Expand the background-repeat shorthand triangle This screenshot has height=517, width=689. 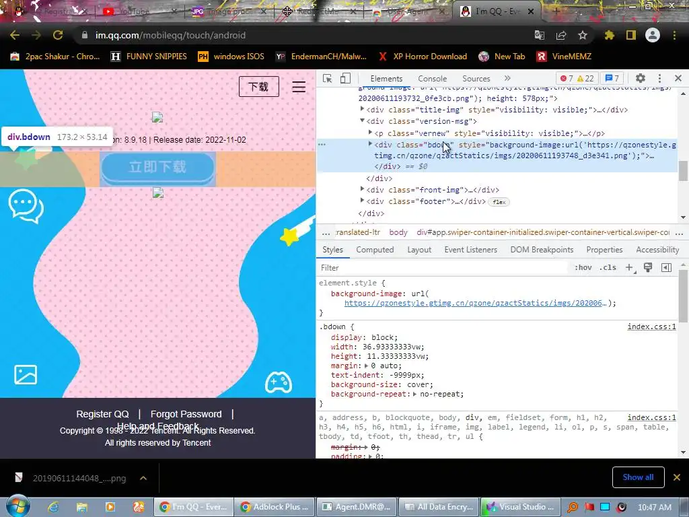pyautogui.click(x=414, y=394)
